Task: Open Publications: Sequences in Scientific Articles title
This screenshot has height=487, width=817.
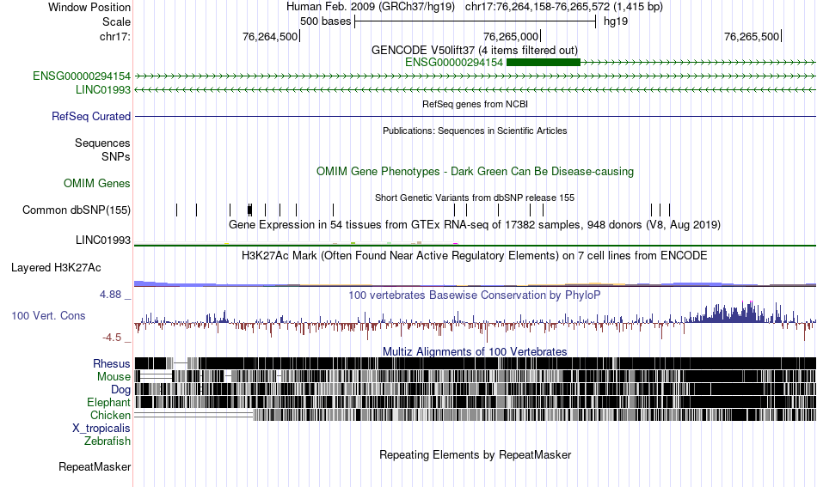Action: [475, 131]
